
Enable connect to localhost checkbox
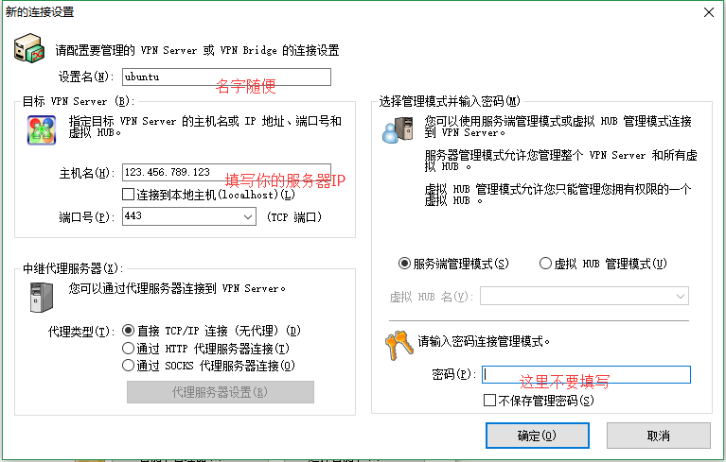pyautogui.click(x=129, y=196)
